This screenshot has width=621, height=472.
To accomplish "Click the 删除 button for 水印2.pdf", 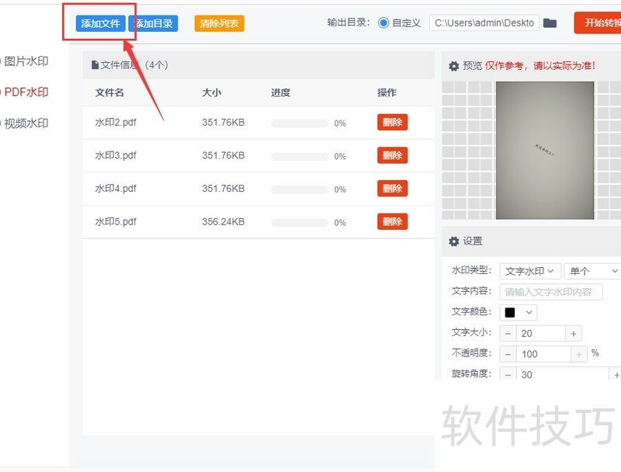I will [x=392, y=122].
